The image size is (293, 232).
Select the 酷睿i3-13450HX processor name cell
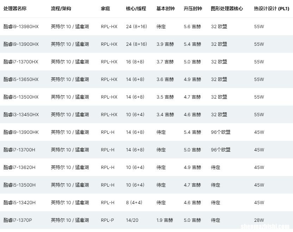click(x=21, y=114)
